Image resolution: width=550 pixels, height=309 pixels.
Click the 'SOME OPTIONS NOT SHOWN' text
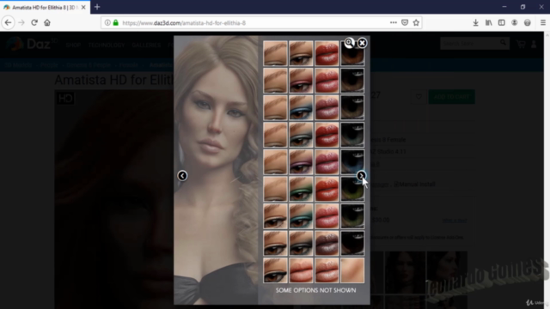click(315, 290)
